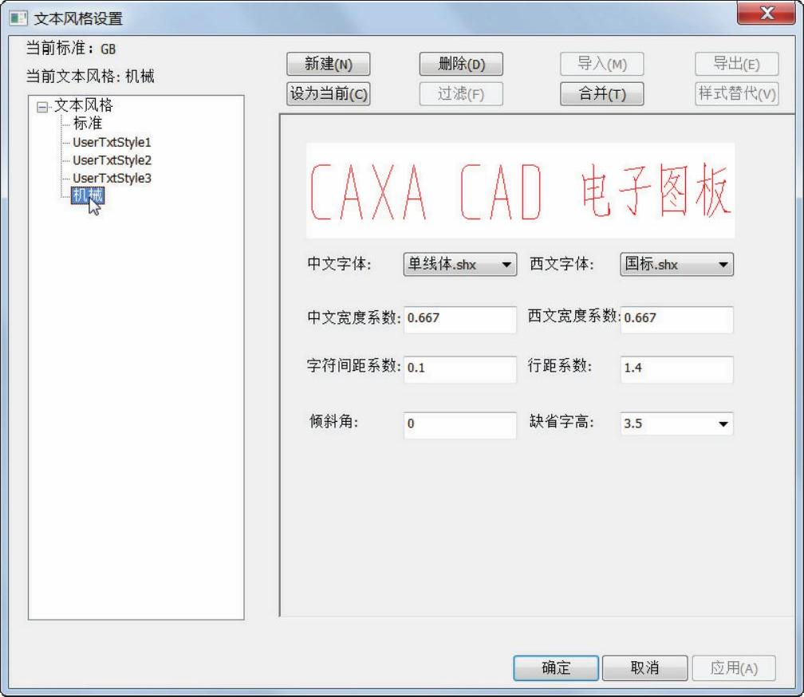Click the 字符间距系数 input field

tap(460, 369)
